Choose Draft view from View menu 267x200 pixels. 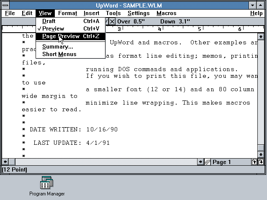(x=70, y=21)
